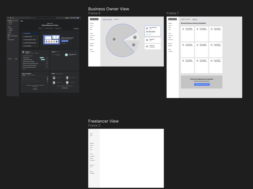Click Timer in Freelancer View sidebar
This screenshot has height=189, width=253.
pyautogui.click(x=91, y=136)
